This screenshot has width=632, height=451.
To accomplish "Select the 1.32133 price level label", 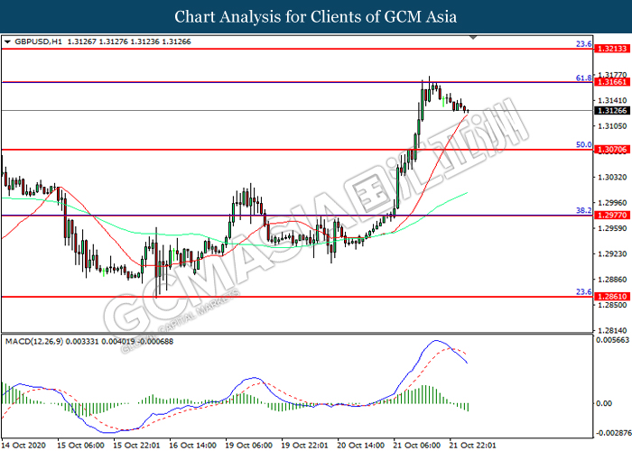I will coord(612,49).
